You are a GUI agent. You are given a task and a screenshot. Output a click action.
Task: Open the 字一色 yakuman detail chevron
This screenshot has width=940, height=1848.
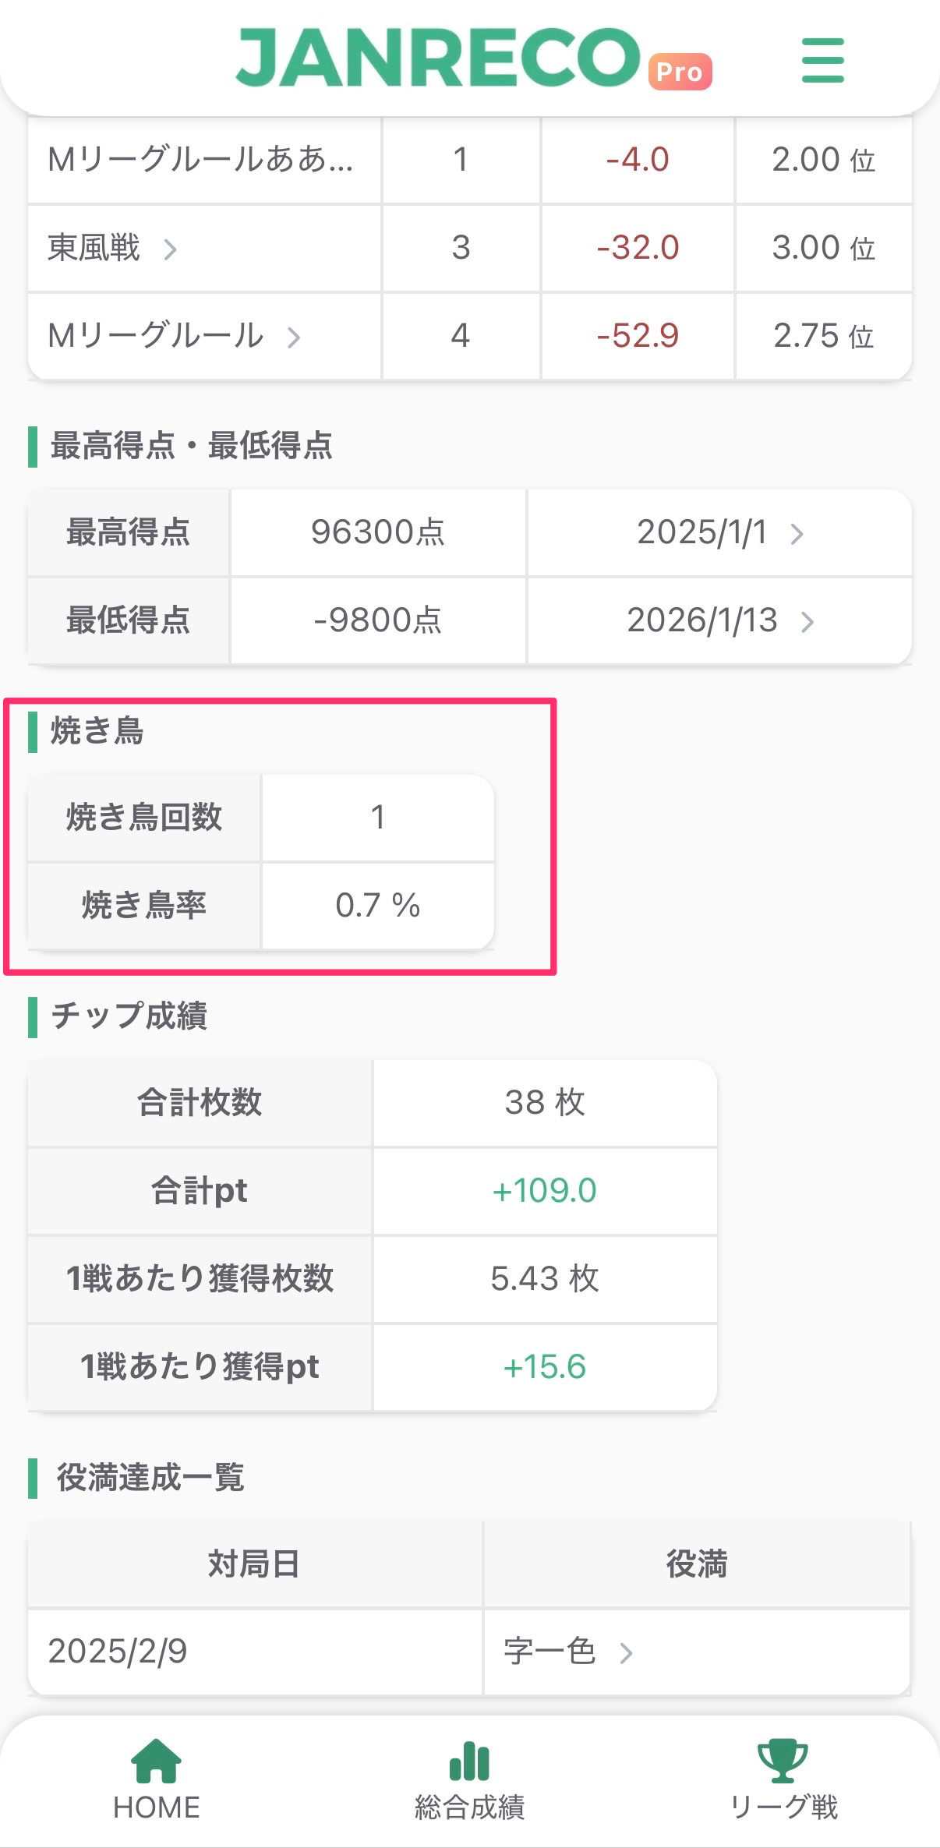[x=626, y=1653]
